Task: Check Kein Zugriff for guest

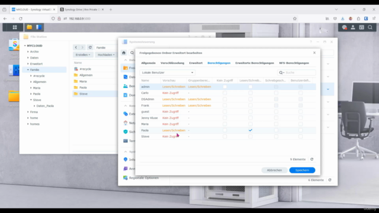Action: tap(225, 112)
